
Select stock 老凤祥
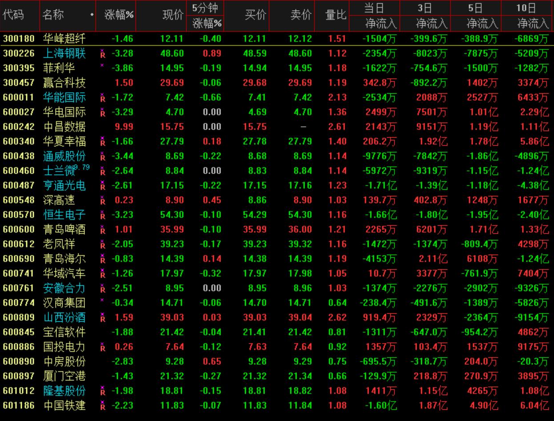(59, 245)
